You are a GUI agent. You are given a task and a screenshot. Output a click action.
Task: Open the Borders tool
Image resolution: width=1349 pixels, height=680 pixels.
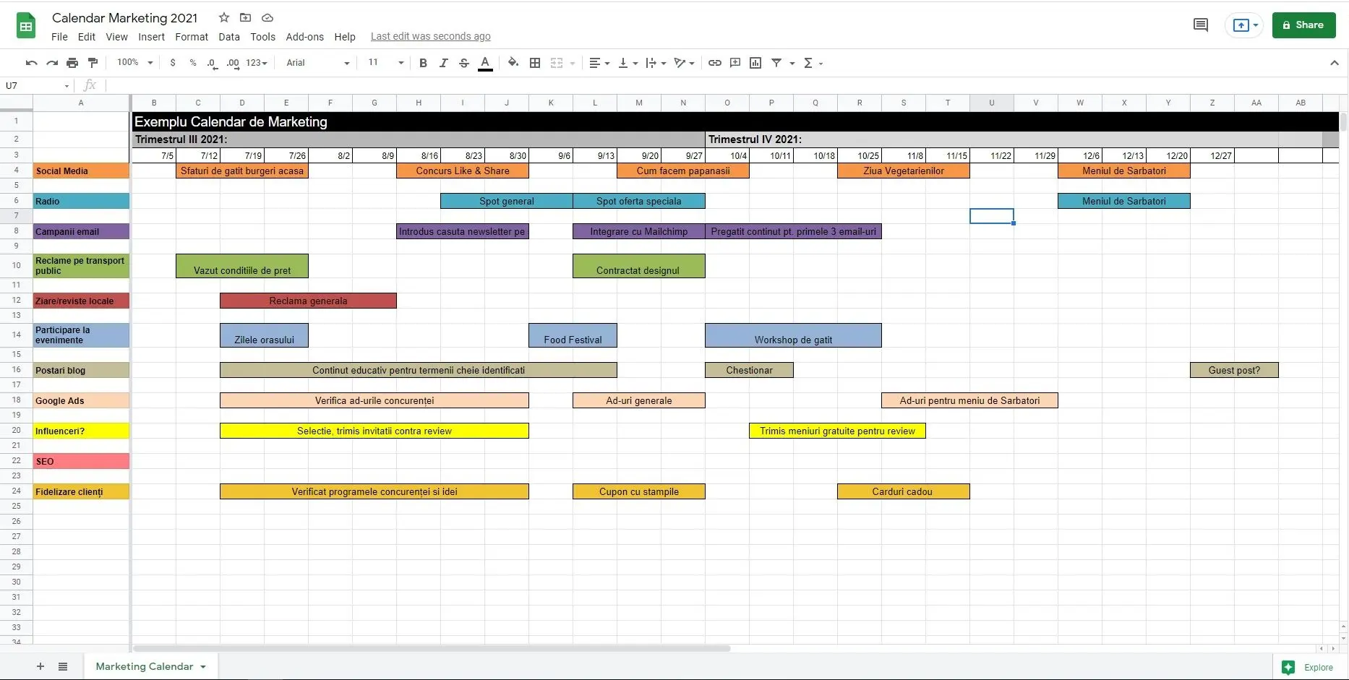(536, 63)
